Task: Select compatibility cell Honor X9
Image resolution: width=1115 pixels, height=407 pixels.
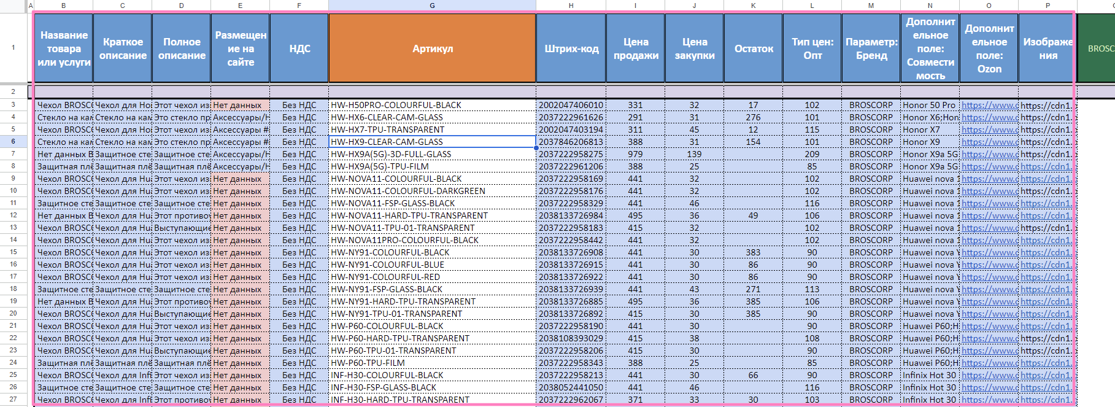Action: pos(930,142)
